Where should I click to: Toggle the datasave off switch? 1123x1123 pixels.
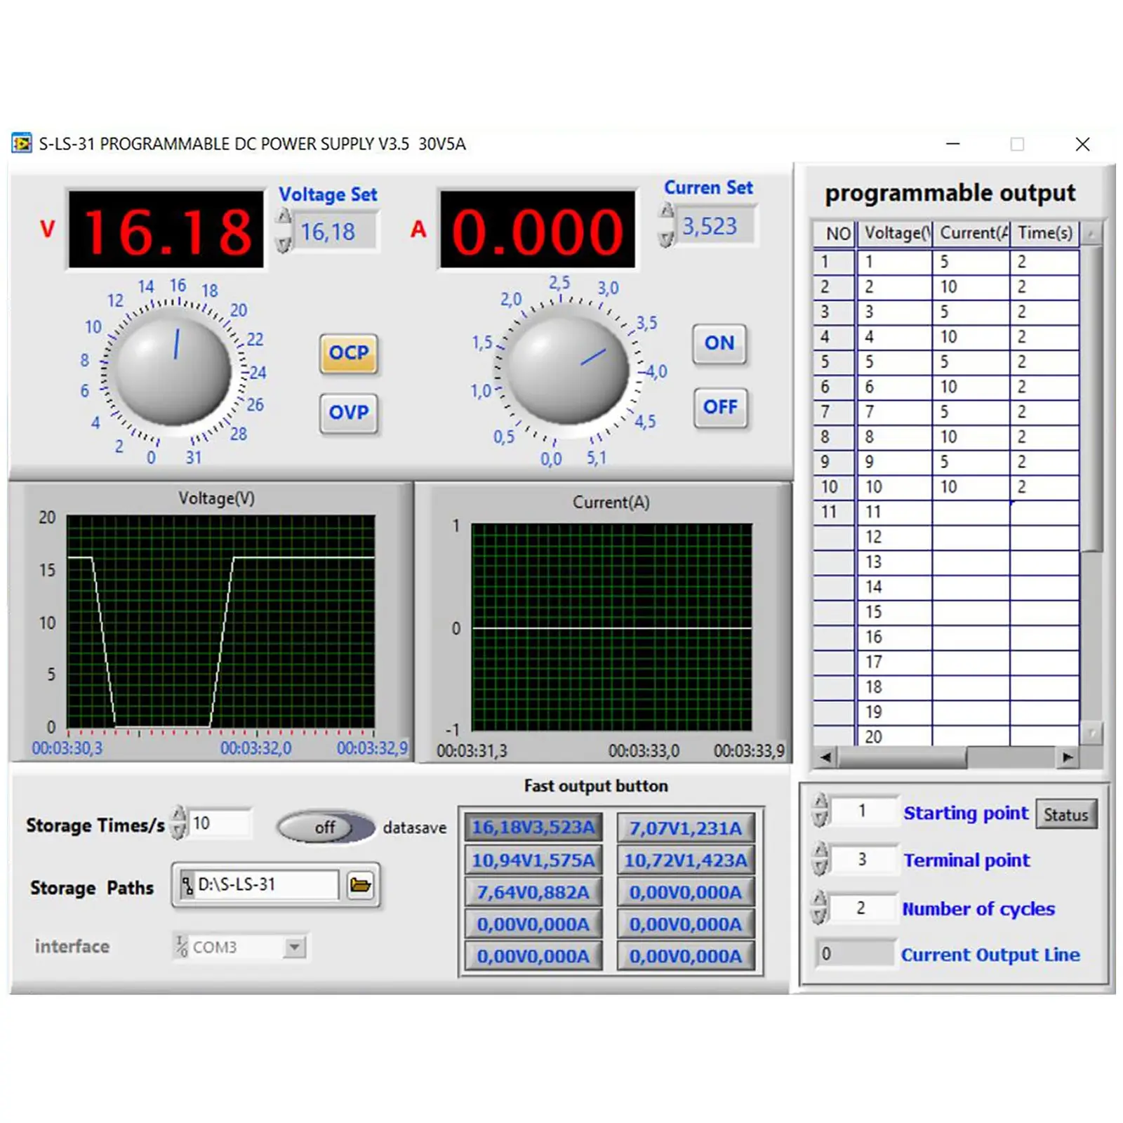pyautogui.click(x=325, y=828)
